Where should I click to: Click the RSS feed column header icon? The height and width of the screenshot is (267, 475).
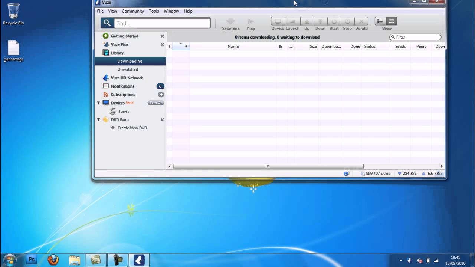coord(281,46)
